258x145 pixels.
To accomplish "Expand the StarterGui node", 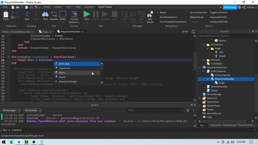I will pos(200,98).
